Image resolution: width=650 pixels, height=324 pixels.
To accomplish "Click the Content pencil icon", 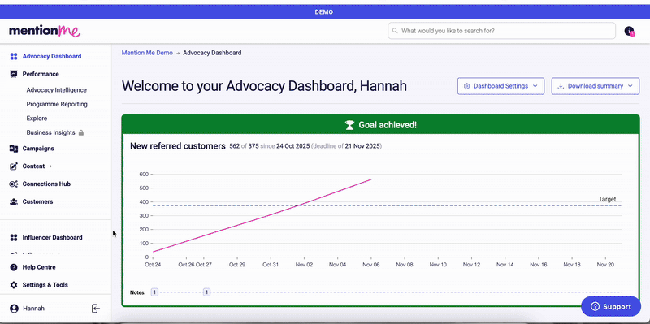I will [14, 166].
